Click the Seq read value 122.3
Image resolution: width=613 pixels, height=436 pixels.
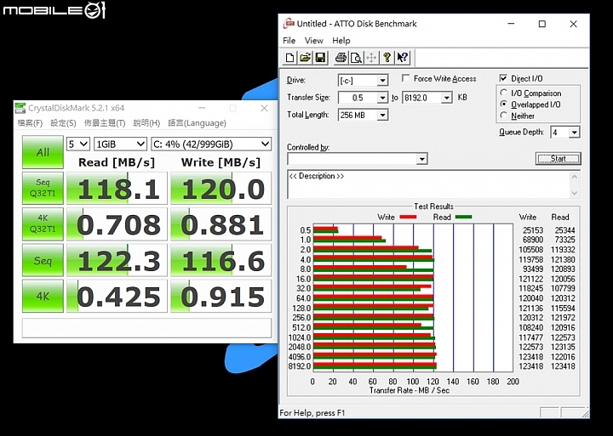pos(117,260)
